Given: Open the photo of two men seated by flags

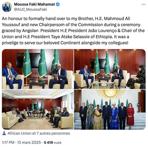Looking at the screenshot, I should [38, 69].
